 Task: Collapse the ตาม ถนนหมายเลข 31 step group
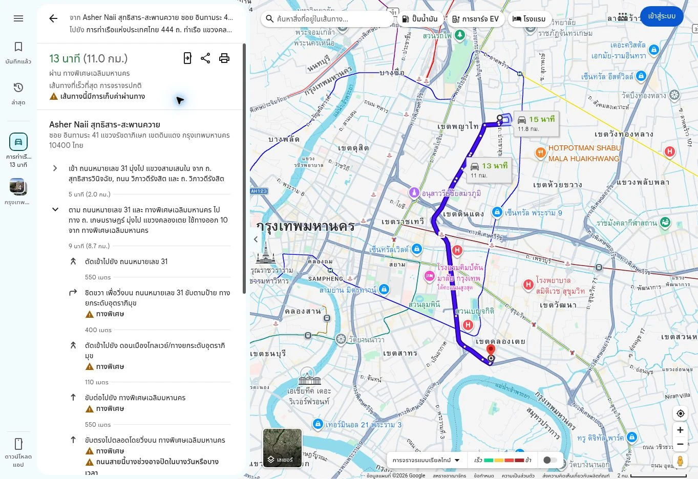point(55,209)
